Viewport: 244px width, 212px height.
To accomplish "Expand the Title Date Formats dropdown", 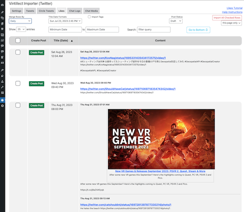I will pyautogui.click(x=65, y=21).
